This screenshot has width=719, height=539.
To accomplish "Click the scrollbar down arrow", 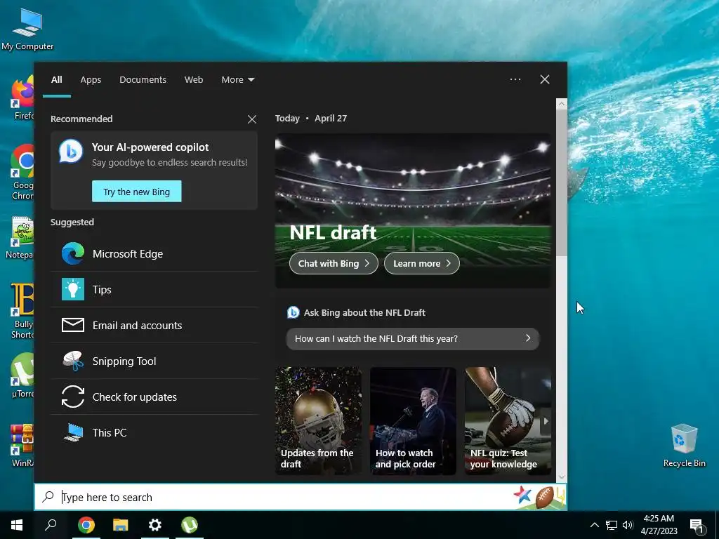I will (x=562, y=477).
